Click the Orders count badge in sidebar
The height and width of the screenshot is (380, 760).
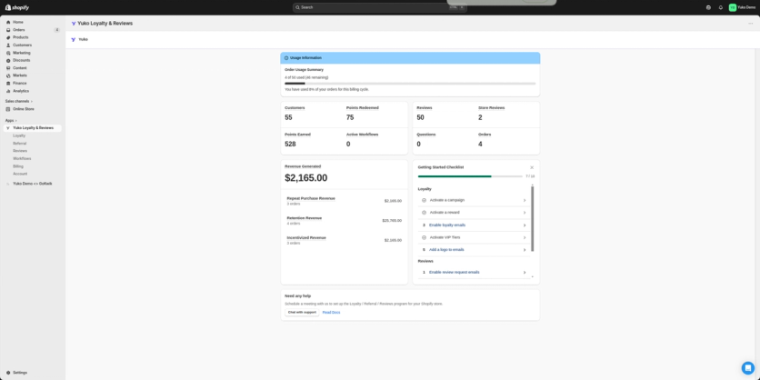pos(56,30)
